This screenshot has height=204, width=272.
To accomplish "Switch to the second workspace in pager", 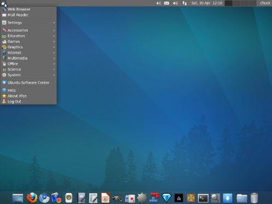I will tap(236, 3).
